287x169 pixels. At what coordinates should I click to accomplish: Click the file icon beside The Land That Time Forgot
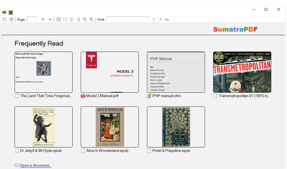17,96
